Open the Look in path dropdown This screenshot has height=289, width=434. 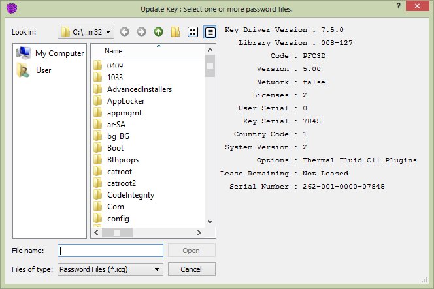[86, 32]
